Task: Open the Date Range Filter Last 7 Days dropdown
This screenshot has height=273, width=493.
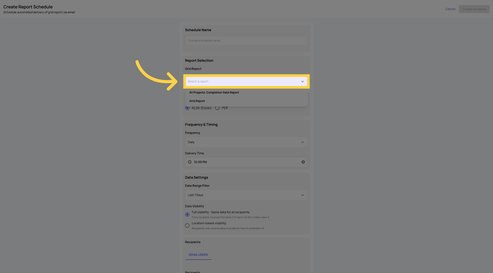Action: [x=246, y=195]
